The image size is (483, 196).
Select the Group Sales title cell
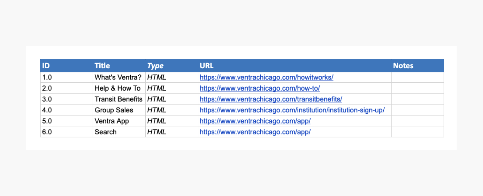(119, 110)
